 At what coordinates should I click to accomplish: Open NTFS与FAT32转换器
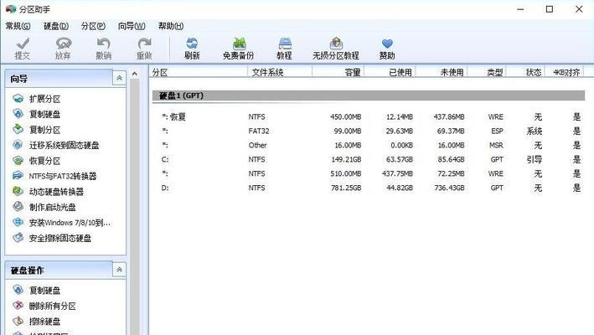pos(54,176)
